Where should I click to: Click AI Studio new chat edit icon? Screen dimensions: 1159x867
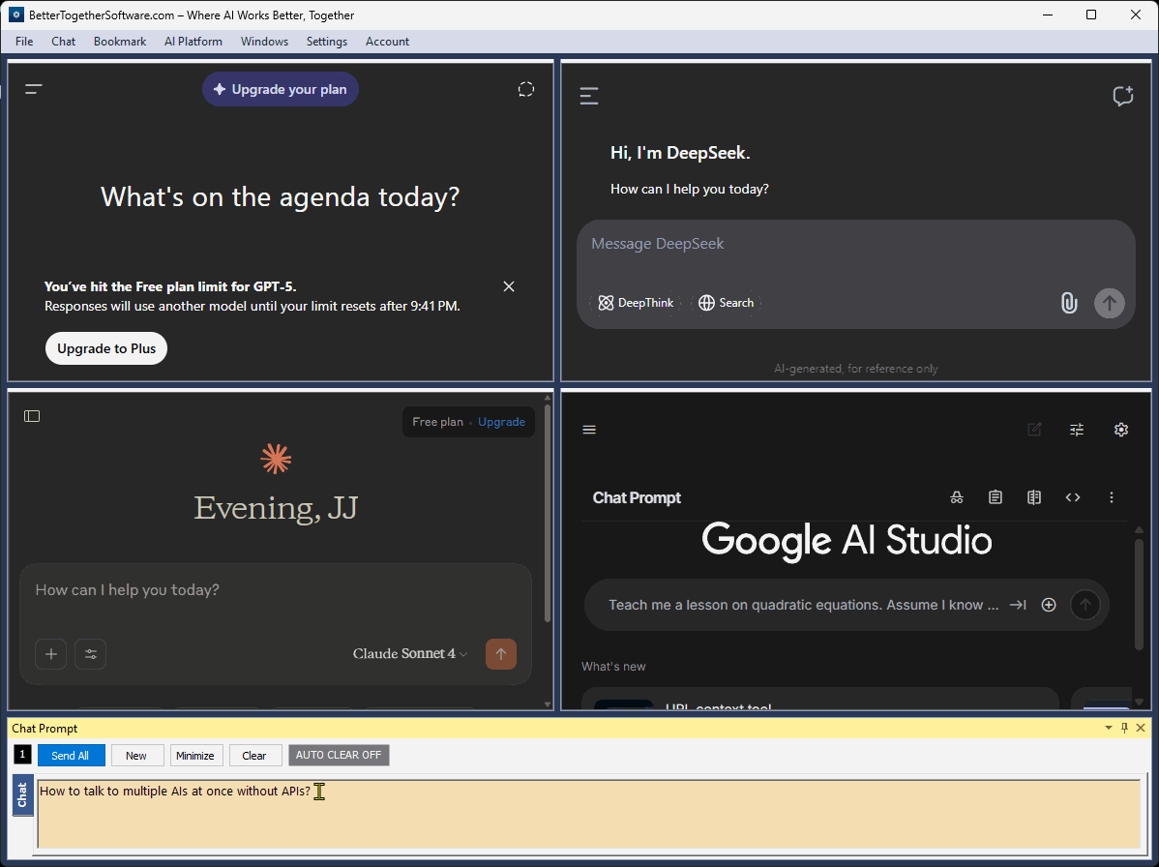tap(1035, 431)
